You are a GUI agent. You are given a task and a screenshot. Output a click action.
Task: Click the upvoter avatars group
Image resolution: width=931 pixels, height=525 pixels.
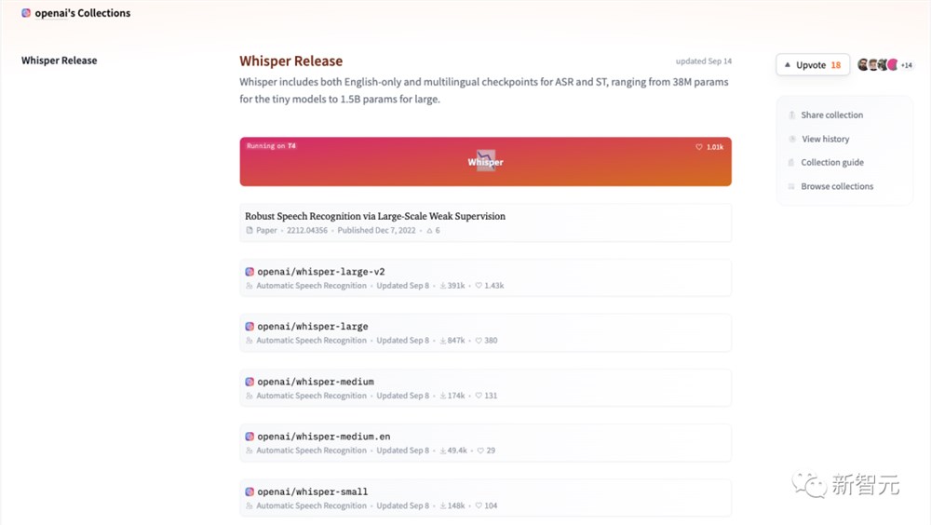pyautogui.click(x=876, y=65)
